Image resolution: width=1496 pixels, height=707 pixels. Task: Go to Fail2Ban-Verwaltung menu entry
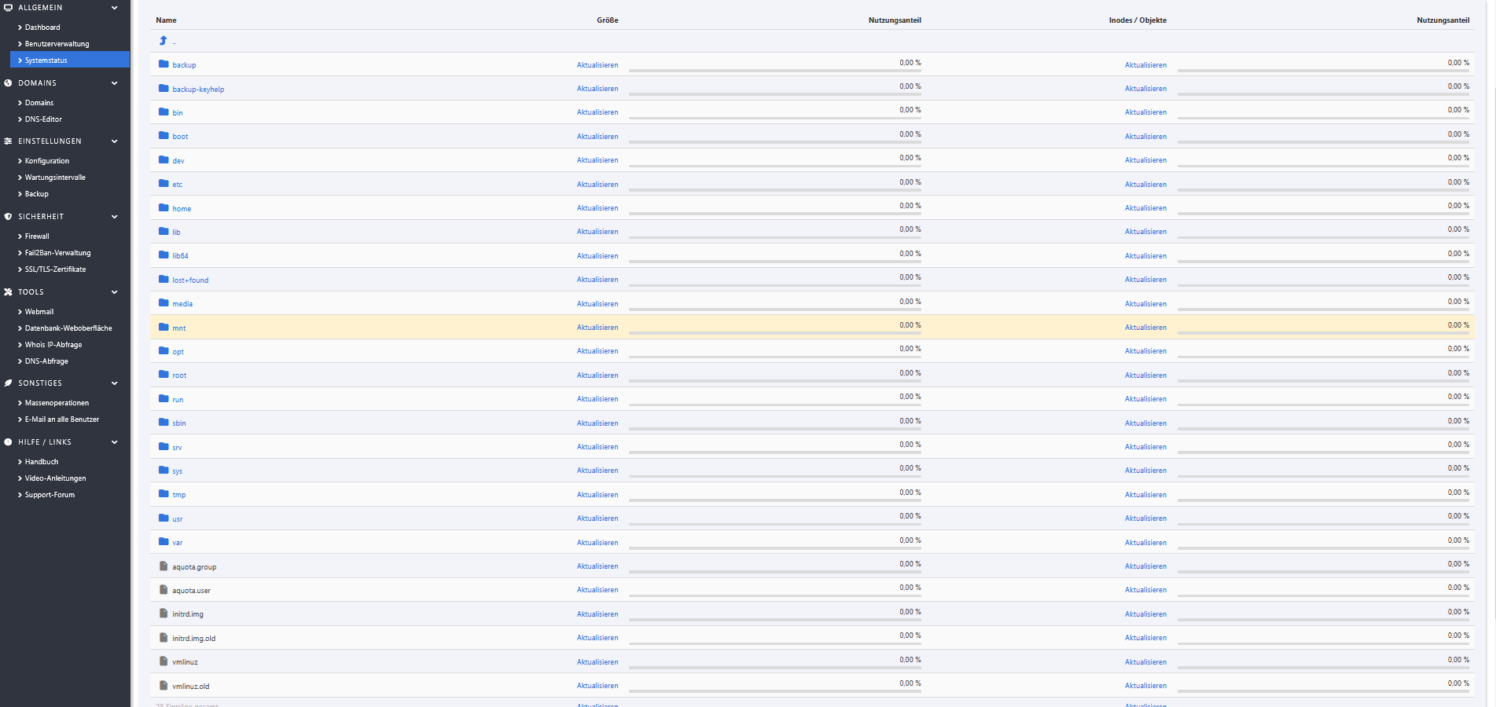(57, 253)
